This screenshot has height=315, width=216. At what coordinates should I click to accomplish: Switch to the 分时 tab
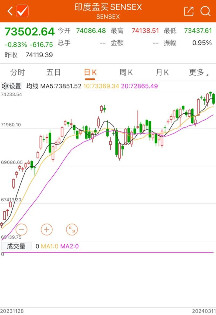click(x=18, y=72)
